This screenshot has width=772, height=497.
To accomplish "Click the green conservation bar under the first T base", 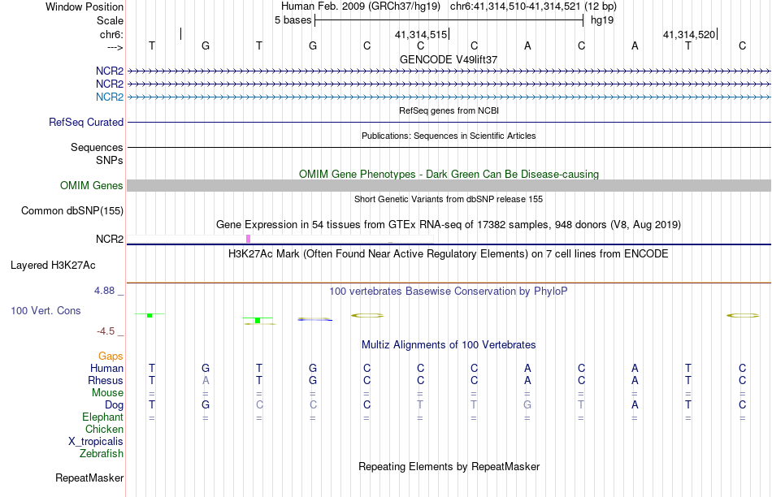I will 150,315.
